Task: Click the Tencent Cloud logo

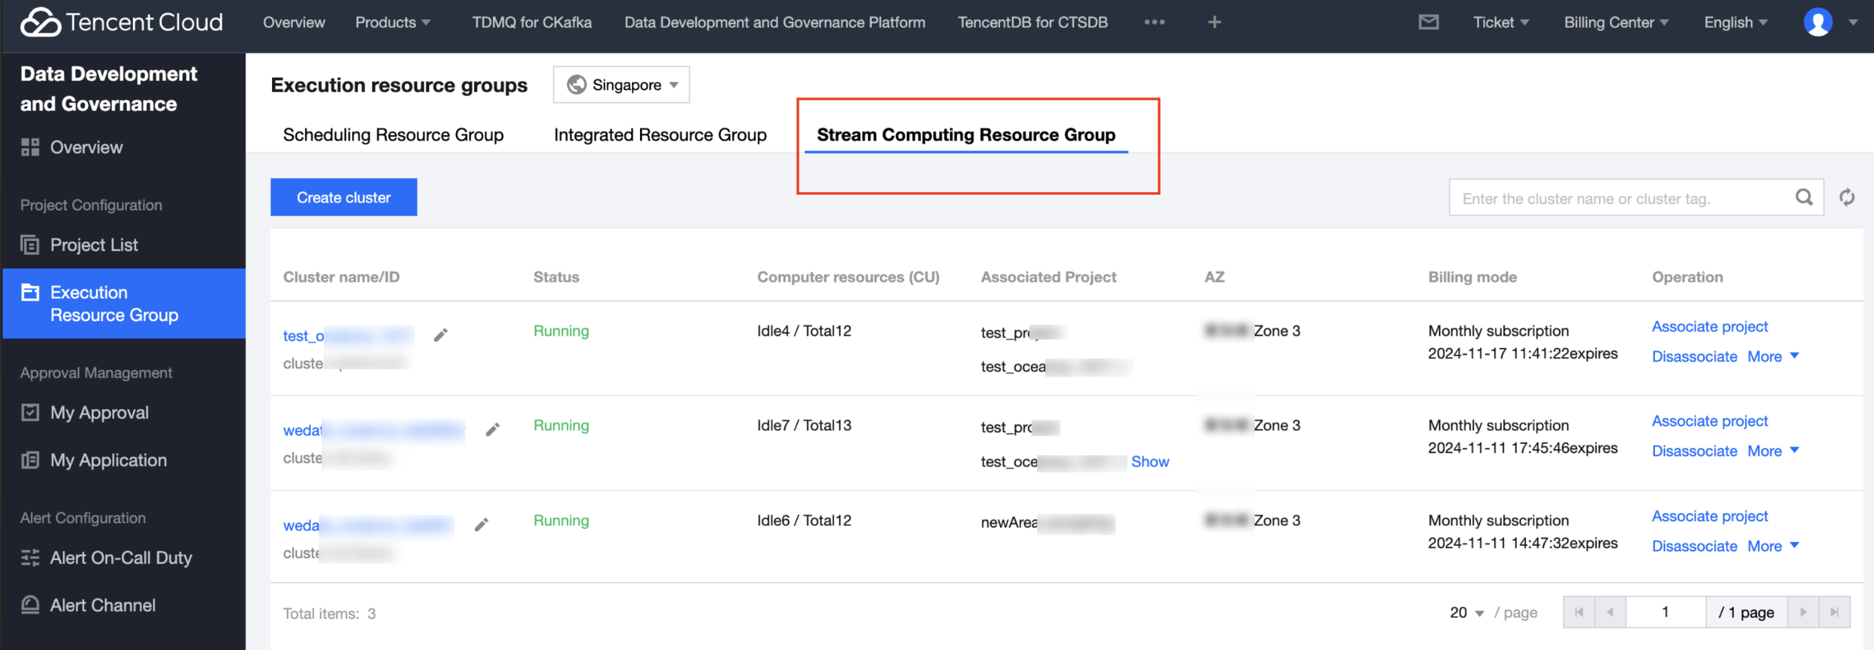Action: [x=122, y=23]
